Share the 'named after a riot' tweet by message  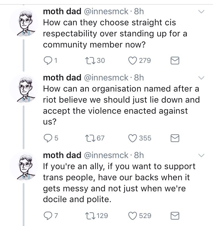174,138
